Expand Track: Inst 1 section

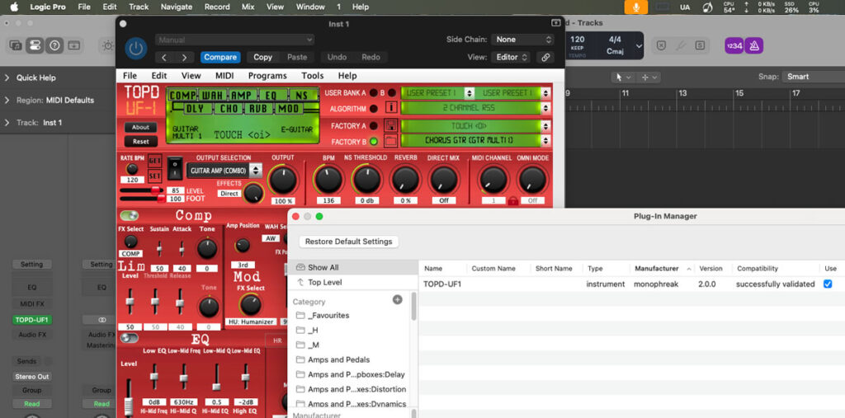7,123
